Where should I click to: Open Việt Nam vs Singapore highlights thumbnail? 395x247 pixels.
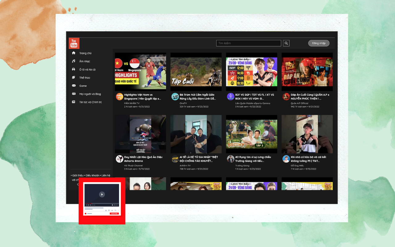pyautogui.click(x=140, y=72)
